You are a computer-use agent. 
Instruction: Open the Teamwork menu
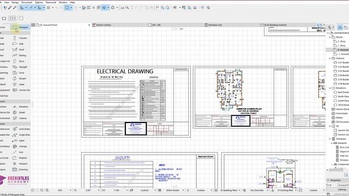click(x=51, y=2)
